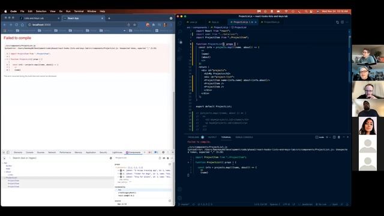Open the DevTools Performance tab
Viewport: 384px width, 216px height.
click(x=65, y=152)
